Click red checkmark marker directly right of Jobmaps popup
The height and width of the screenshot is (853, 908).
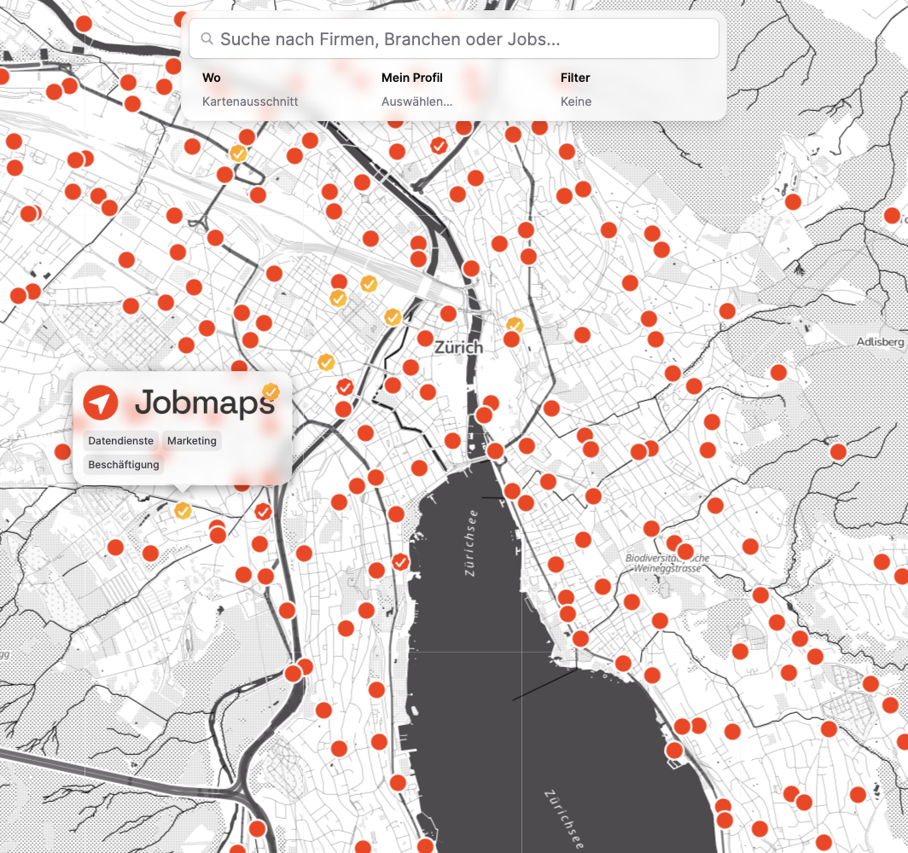[345, 387]
